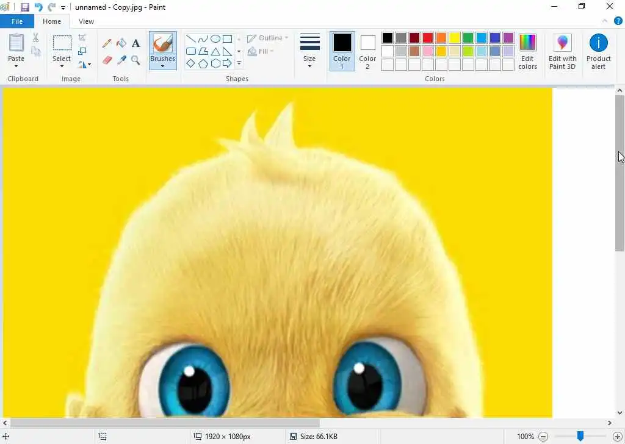Select the Triangle shape
625x444 pixels.
click(215, 51)
